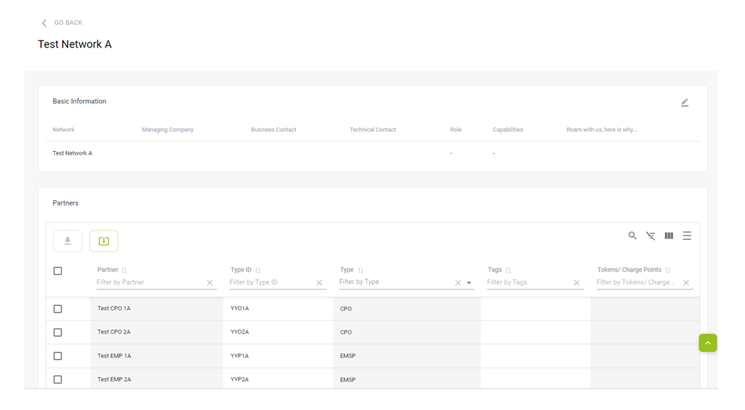Click the Go Back arrow icon
745x410 pixels.
click(x=44, y=23)
